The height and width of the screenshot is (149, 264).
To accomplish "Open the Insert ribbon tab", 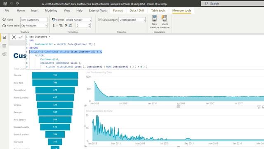I will 35,10.
